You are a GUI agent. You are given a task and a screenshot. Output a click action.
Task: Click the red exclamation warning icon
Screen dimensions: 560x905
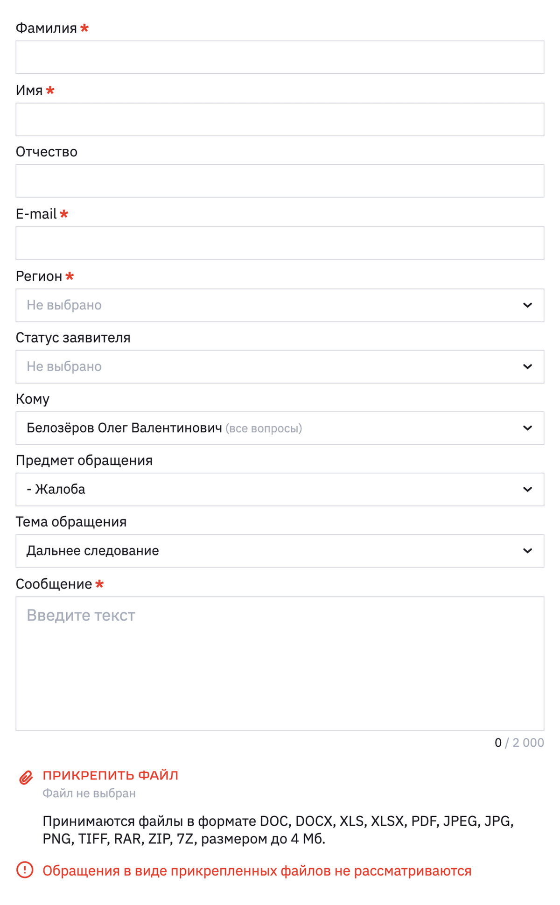25,870
